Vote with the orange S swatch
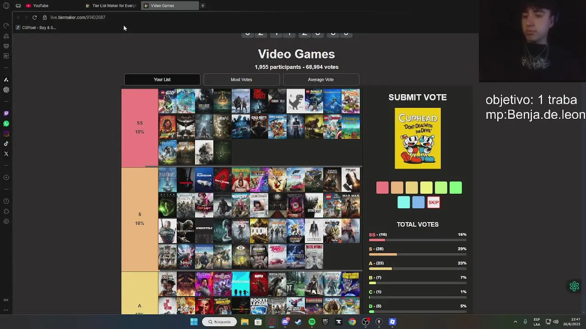586x329 pixels. 397,188
